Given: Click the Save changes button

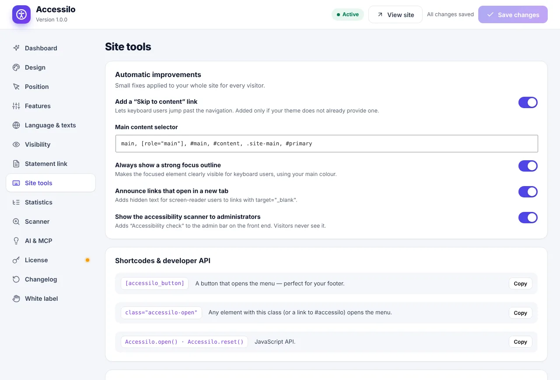Looking at the screenshot, I should coord(513,14).
